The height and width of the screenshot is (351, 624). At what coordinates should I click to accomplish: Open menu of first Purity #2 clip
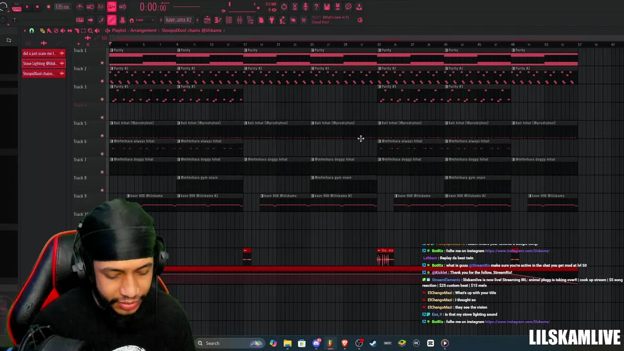pyautogui.click(x=111, y=68)
